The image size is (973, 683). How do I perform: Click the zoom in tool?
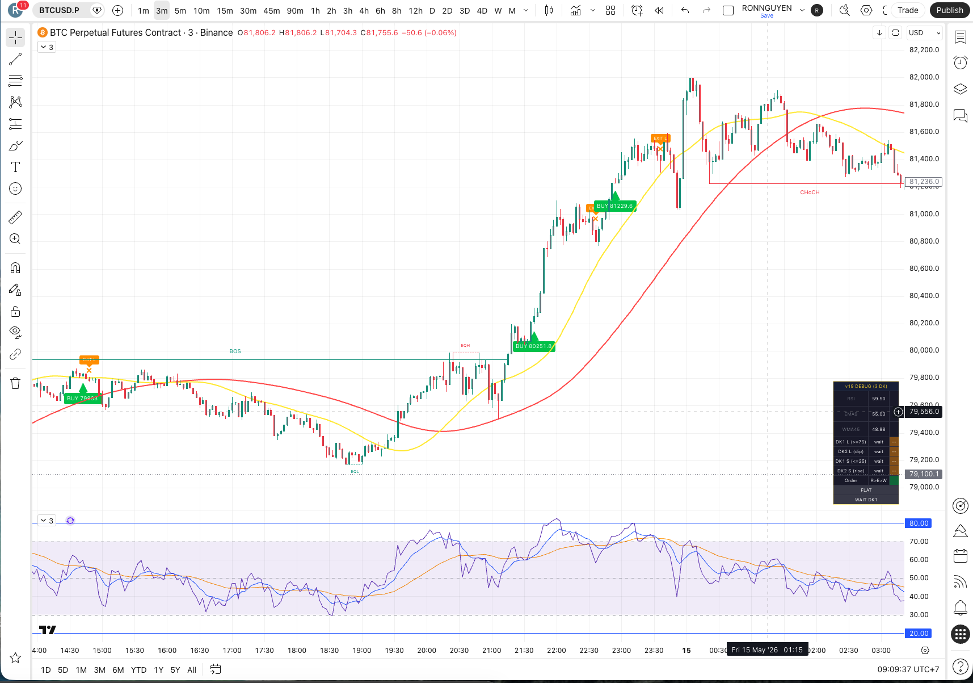click(x=15, y=239)
